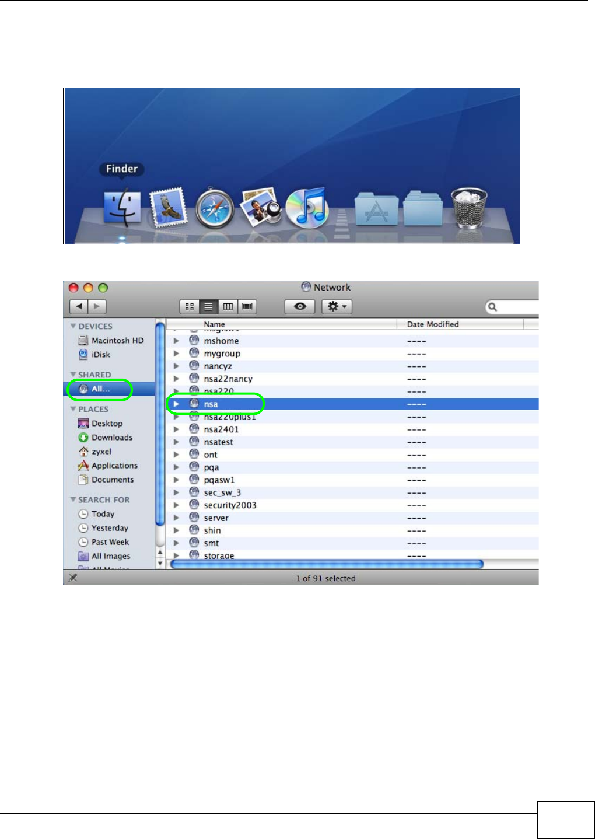Go back with the left arrow button
The image size is (595, 839).
point(79,306)
